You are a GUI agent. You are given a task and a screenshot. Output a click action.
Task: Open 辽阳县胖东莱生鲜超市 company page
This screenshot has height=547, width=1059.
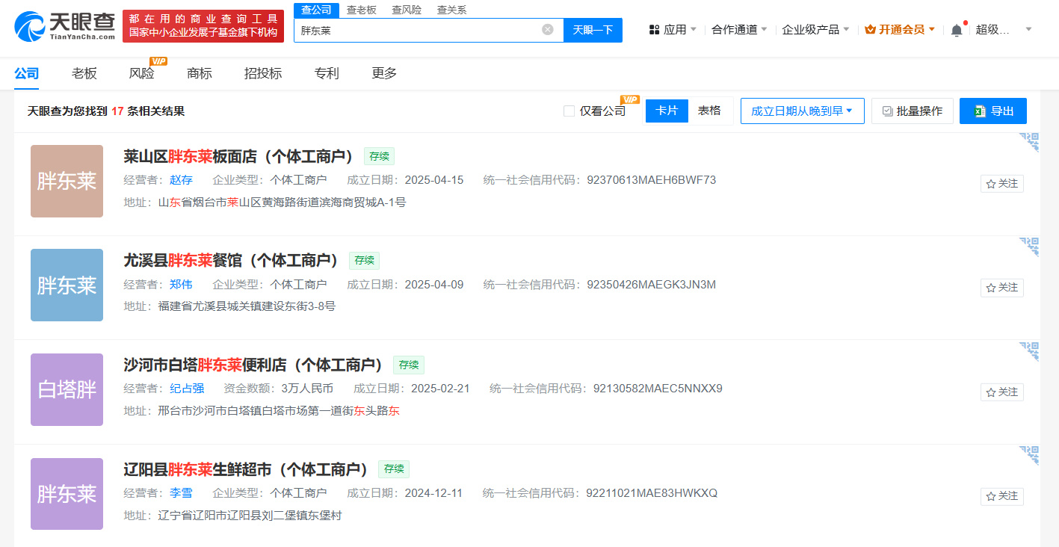click(246, 469)
